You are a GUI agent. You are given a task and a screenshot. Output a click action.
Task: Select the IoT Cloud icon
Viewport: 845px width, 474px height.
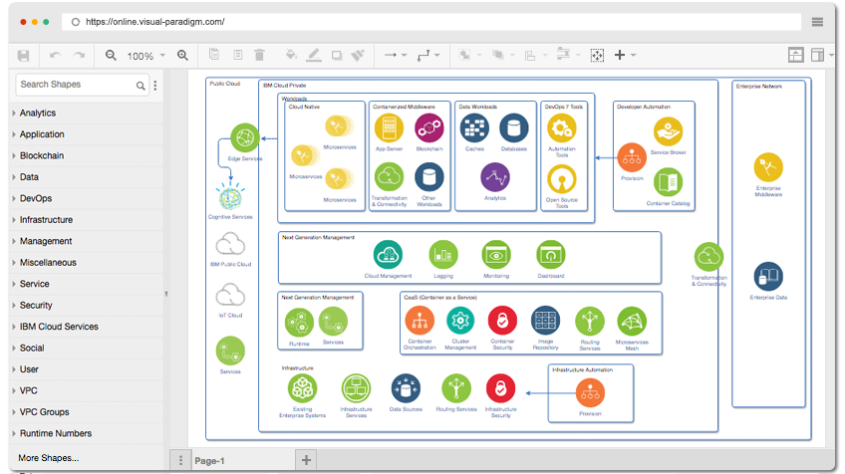230,295
